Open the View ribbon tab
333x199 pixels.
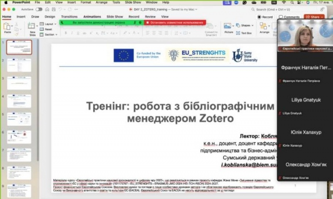click(165, 17)
